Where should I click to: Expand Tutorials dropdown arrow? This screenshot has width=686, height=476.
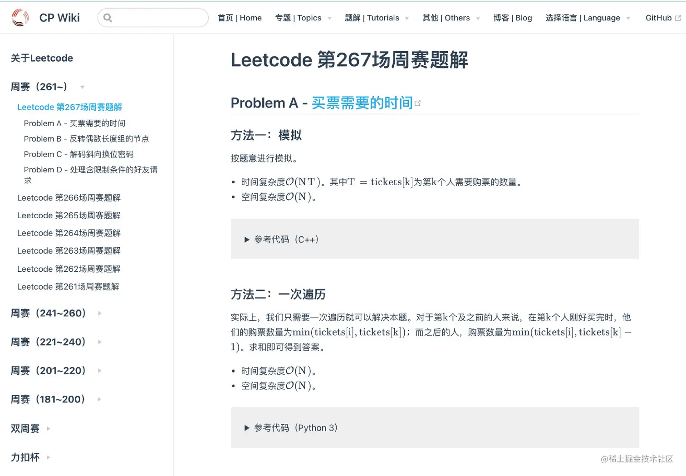[x=407, y=19]
